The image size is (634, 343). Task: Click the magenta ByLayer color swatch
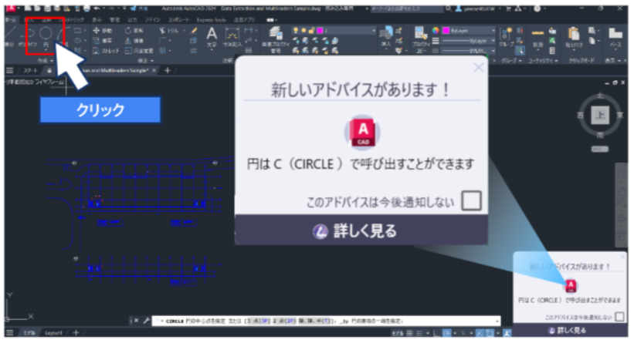[446, 30]
